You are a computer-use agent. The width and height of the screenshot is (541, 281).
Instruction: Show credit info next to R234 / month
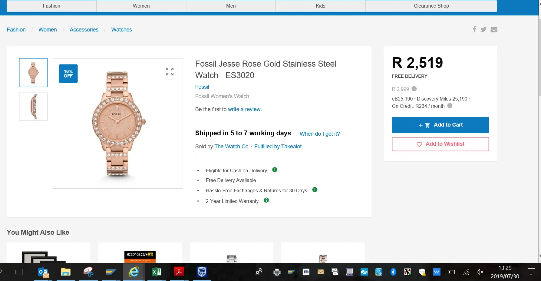coord(450,106)
